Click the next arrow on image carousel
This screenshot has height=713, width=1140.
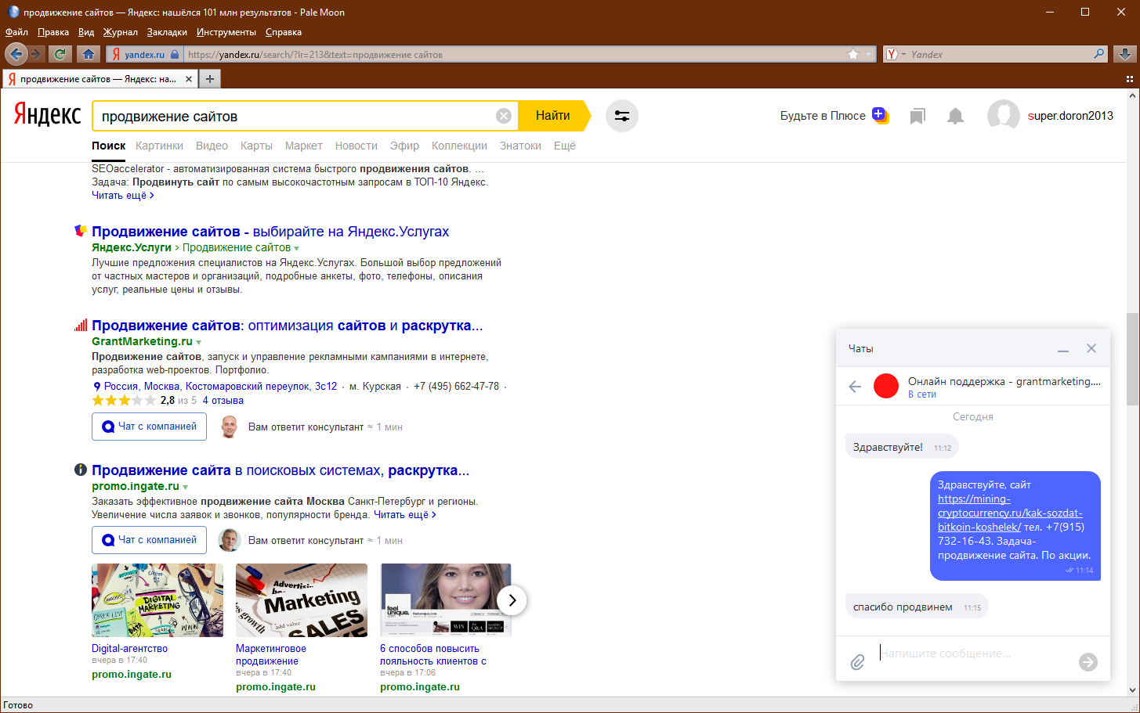click(x=512, y=600)
